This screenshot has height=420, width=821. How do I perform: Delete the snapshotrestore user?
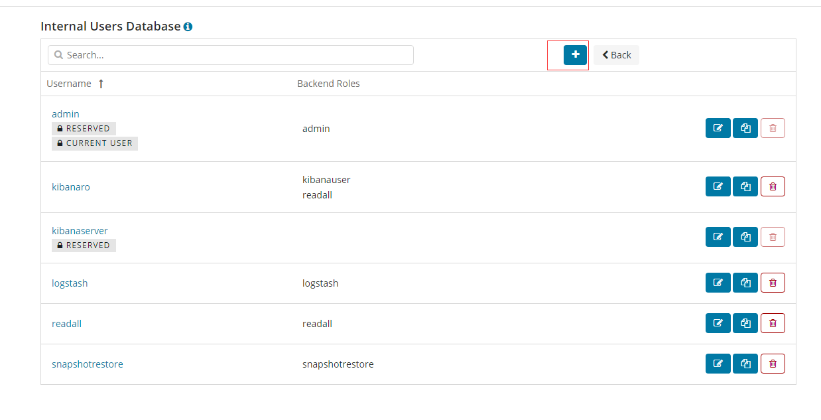pos(773,364)
